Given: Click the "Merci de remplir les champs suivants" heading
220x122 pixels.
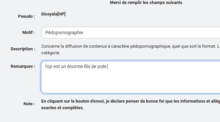Looking at the screenshot, I should [x=146, y=3].
